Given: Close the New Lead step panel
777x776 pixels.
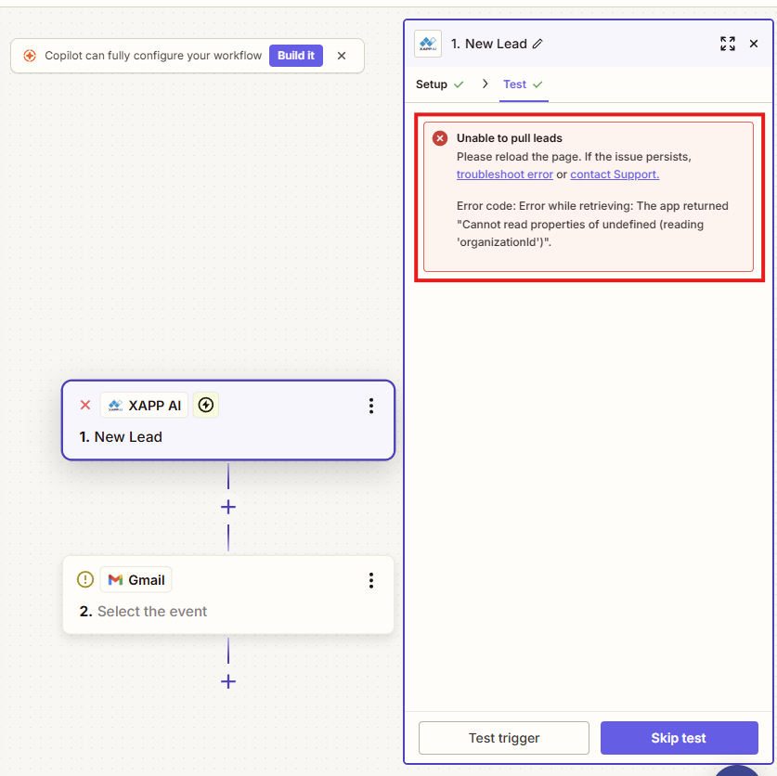Looking at the screenshot, I should tap(754, 44).
